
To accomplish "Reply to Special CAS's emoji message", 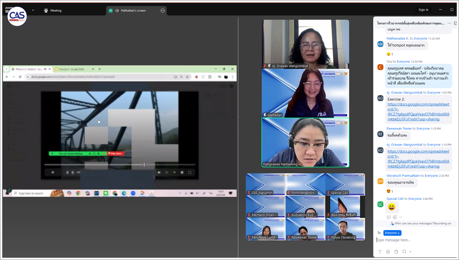I will pyautogui.click(x=389, y=217).
